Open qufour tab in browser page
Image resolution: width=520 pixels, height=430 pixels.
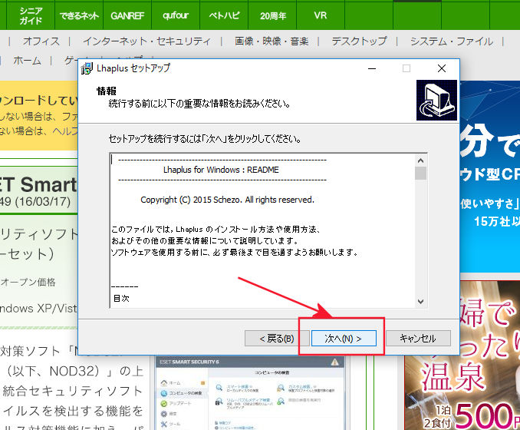tap(176, 15)
